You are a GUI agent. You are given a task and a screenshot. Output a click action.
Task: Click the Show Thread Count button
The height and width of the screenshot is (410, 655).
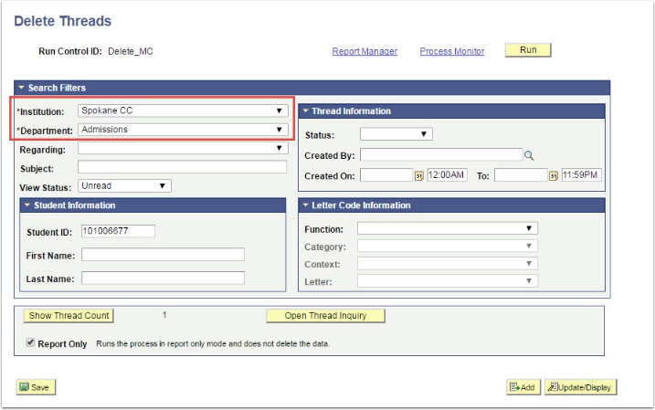[69, 316]
